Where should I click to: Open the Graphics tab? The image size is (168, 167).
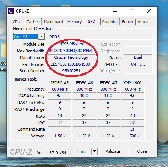tap(110, 22)
